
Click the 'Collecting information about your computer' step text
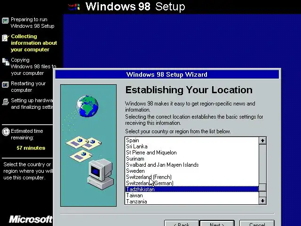coord(34,43)
